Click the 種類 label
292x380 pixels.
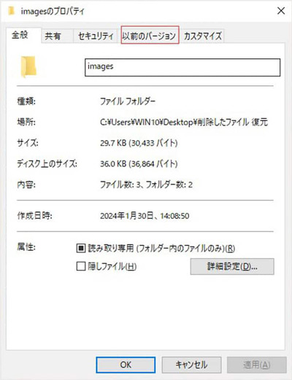pyautogui.click(x=26, y=101)
